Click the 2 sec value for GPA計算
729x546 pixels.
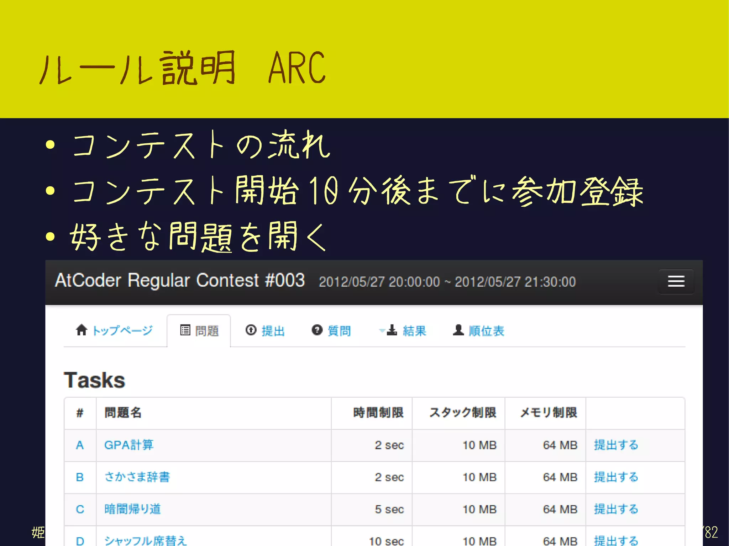click(x=389, y=445)
